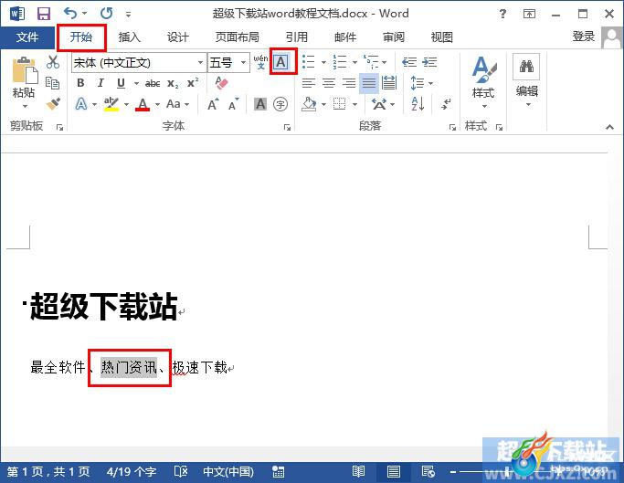Switch to the 页面布局 (Page Layout) tab
Image resolution: width=624 pixels, height=483 pixels.
238,37
